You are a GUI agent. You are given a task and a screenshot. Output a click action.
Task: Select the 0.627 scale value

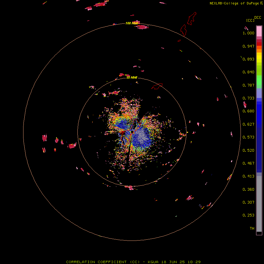(248, 124)
